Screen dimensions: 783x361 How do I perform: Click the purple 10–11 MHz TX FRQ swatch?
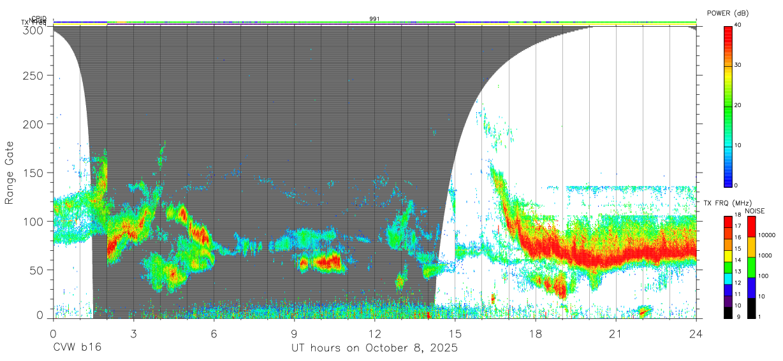click(x=728, y=301)
